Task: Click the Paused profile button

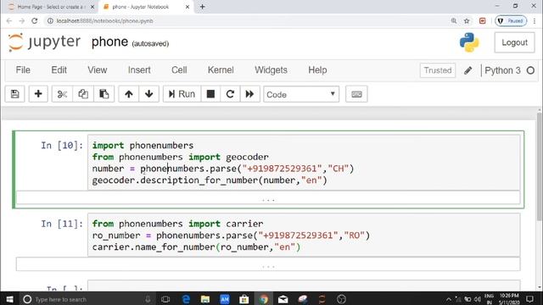Action: [511, 21]
